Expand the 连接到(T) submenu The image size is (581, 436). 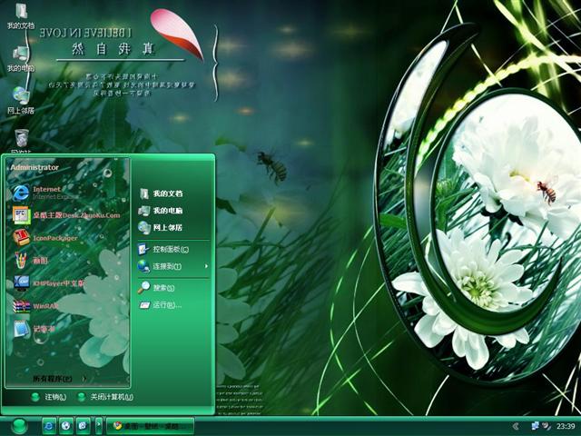tap(172, 266)
